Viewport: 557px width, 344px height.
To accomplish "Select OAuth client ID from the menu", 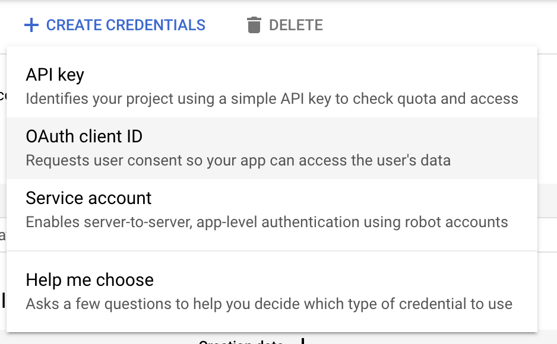I will 83,136.
